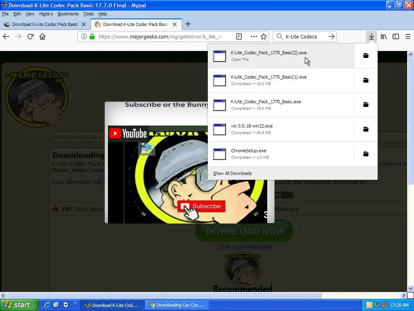Select K-Lite_Codec_Pack_1770_Basic.exe download entry
414x311 pixels.
(x=281, y=105)
